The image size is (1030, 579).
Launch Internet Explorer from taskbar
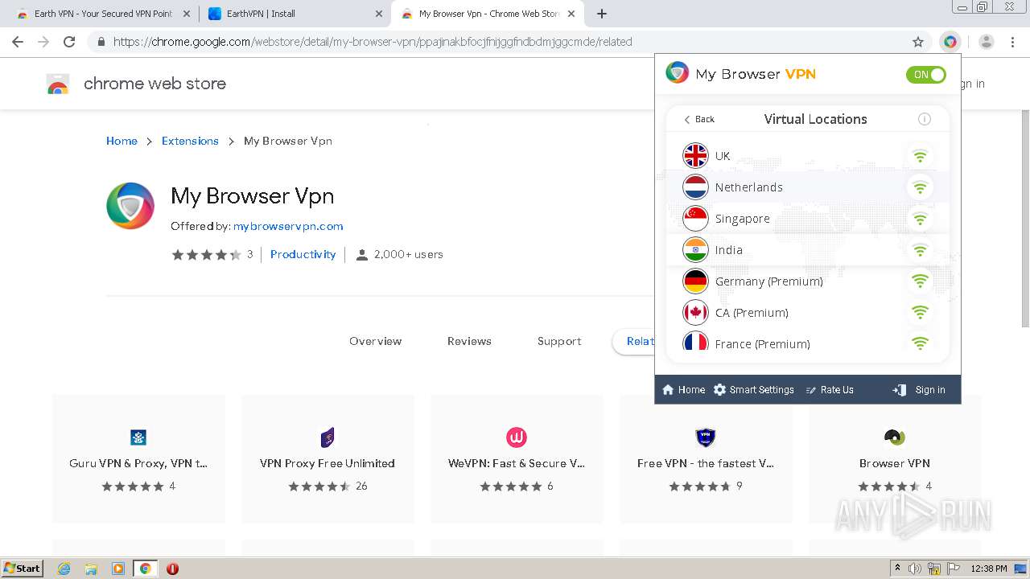64,569
